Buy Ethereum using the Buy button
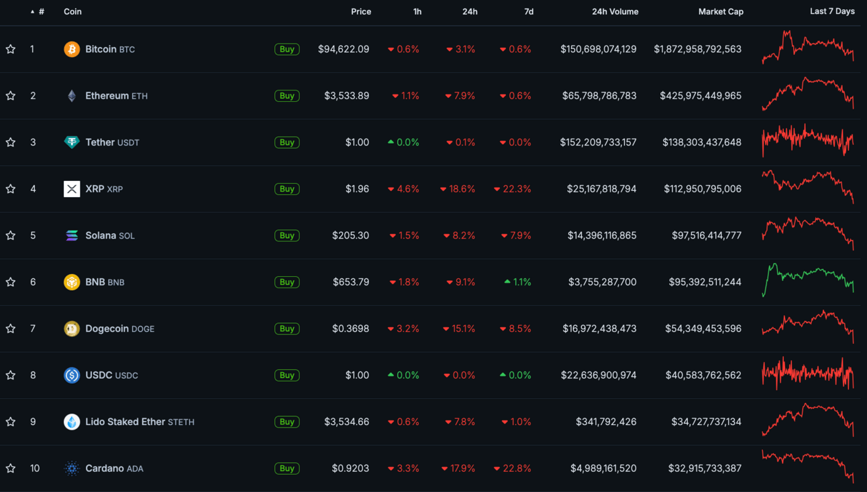This screenshot has width=867, height=492. pos(287,96)
